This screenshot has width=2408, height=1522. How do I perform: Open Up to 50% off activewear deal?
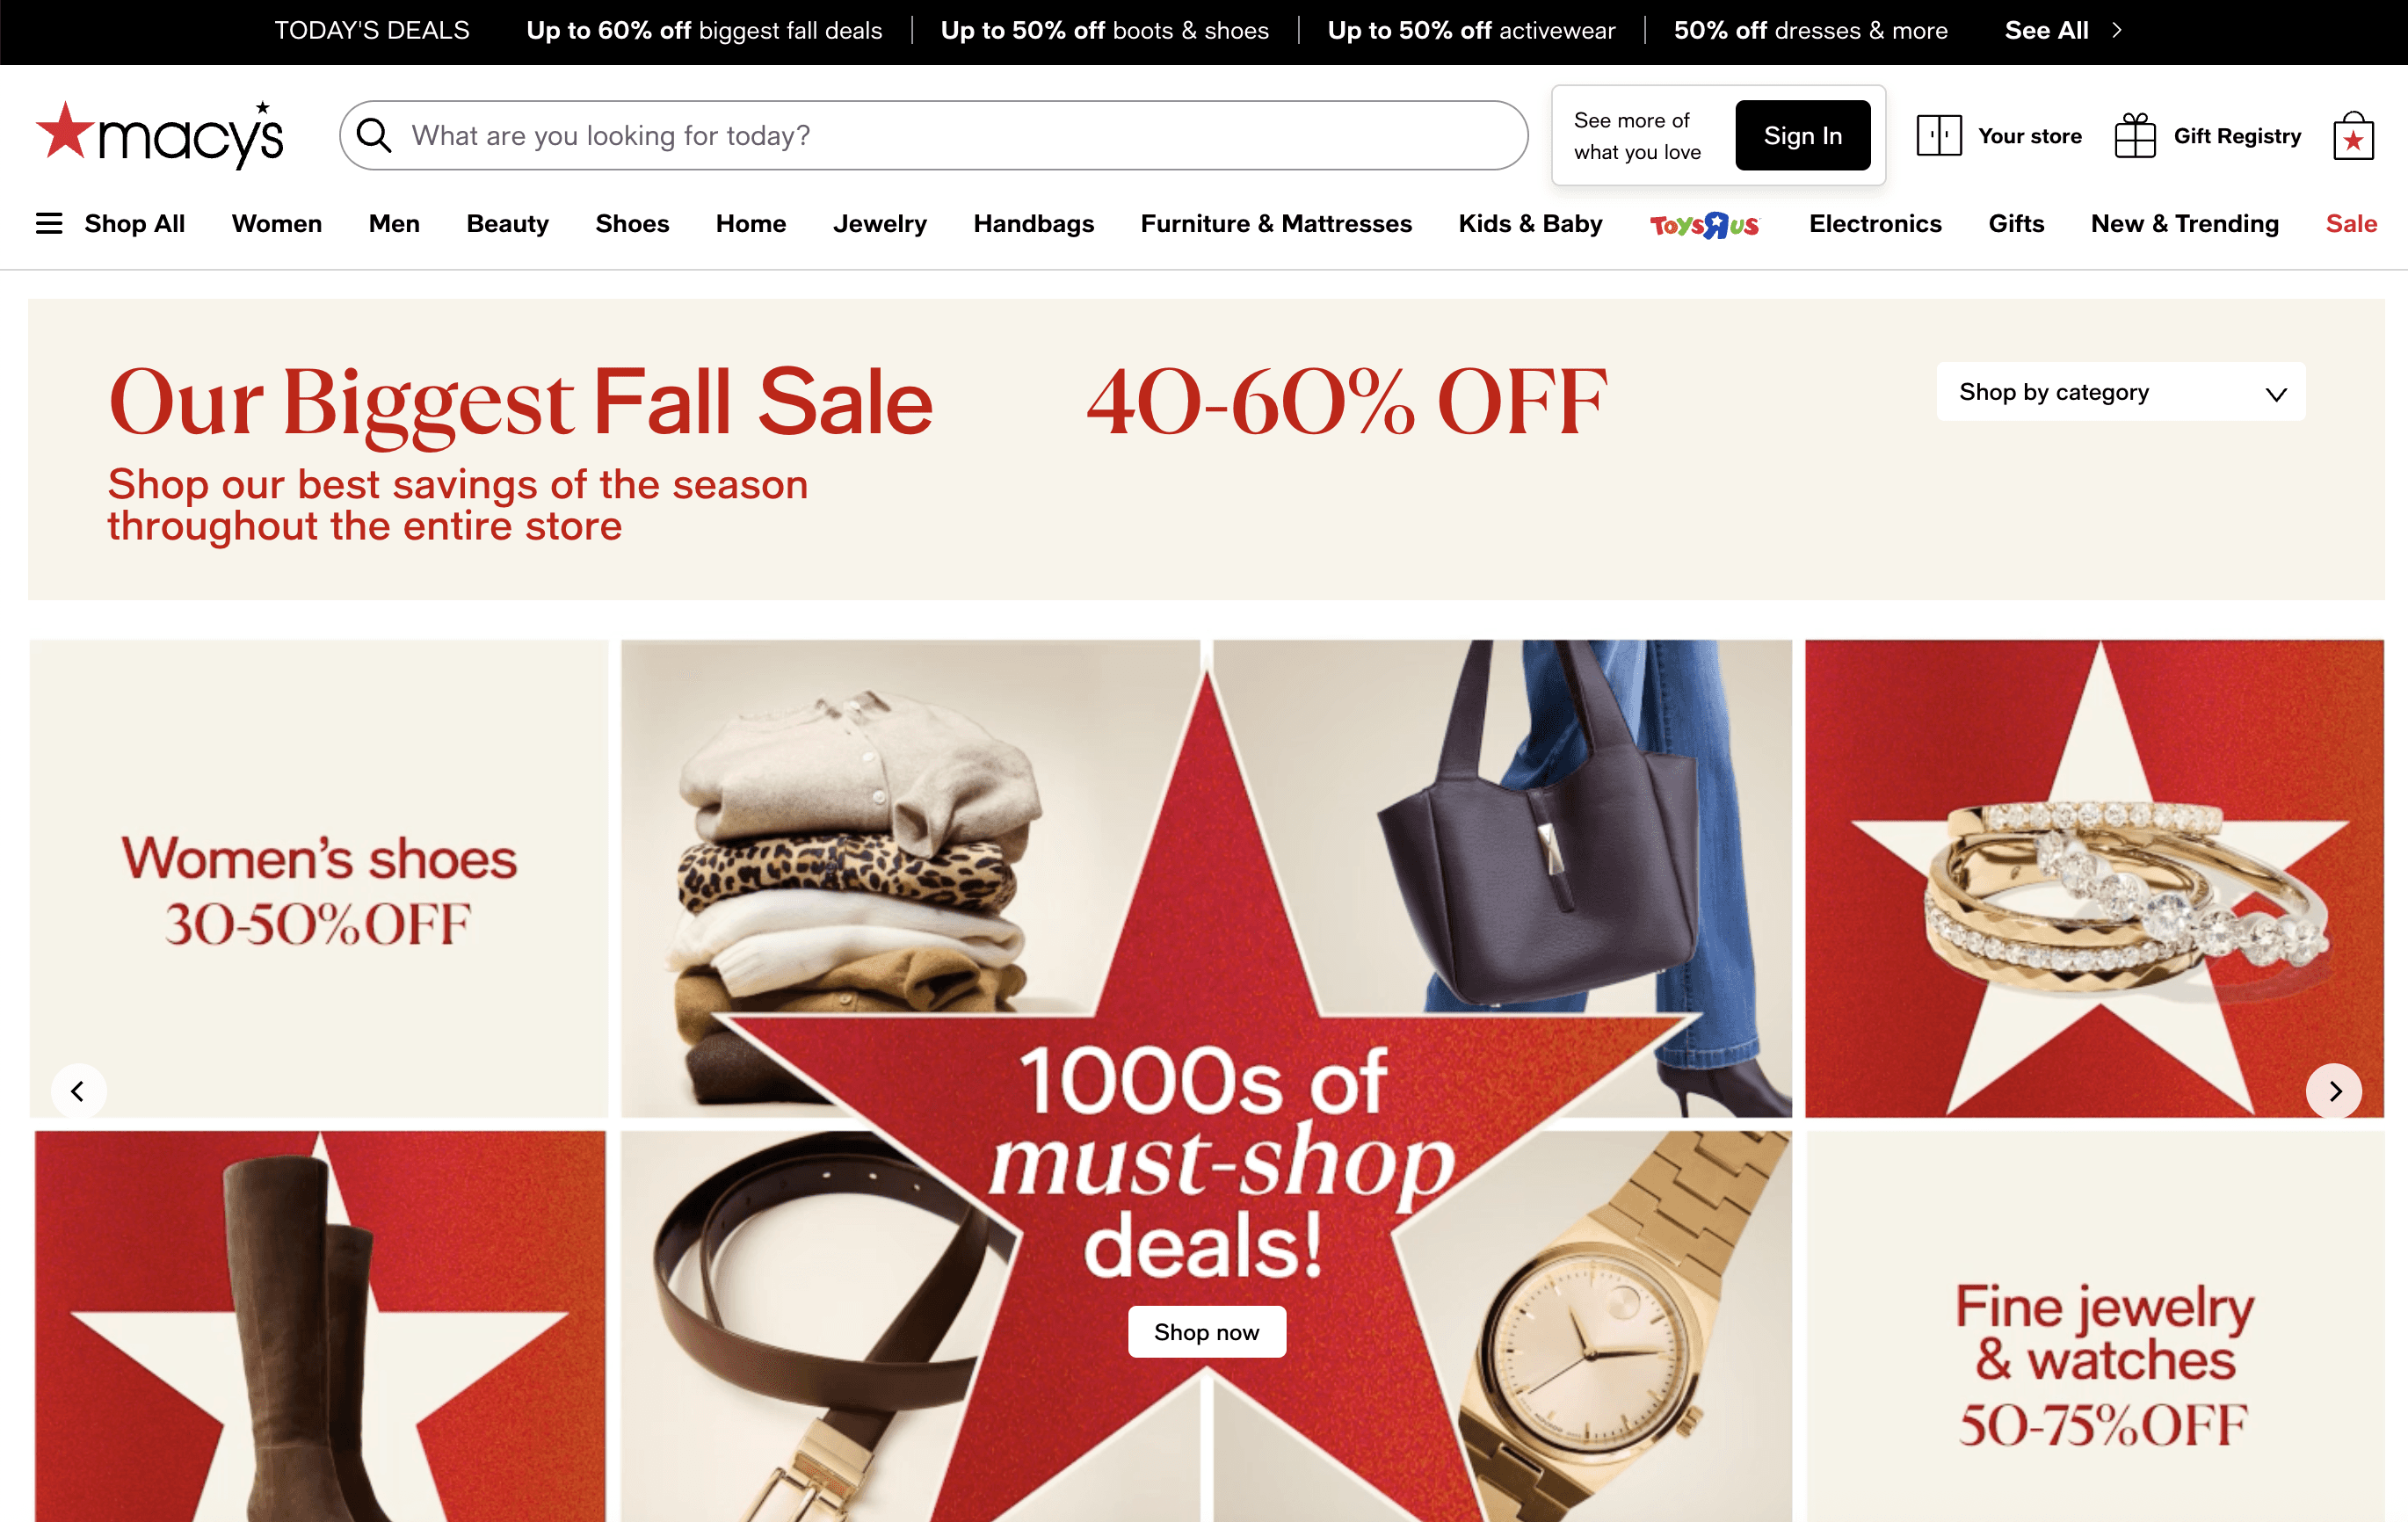[1471, 31]
